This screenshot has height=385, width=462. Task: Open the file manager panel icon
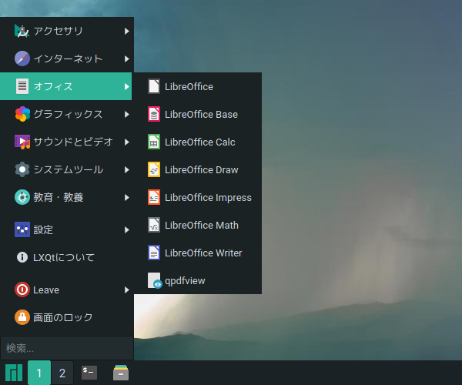tap(121, 373)
